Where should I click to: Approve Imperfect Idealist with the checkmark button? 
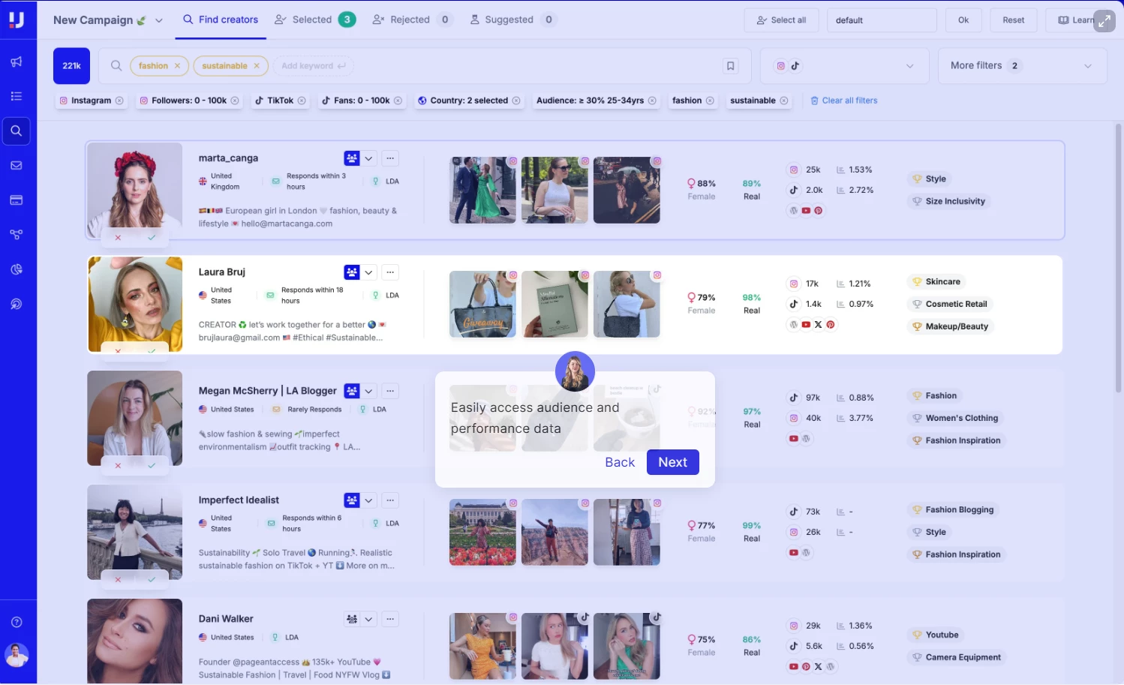click(x=152, y=579)
